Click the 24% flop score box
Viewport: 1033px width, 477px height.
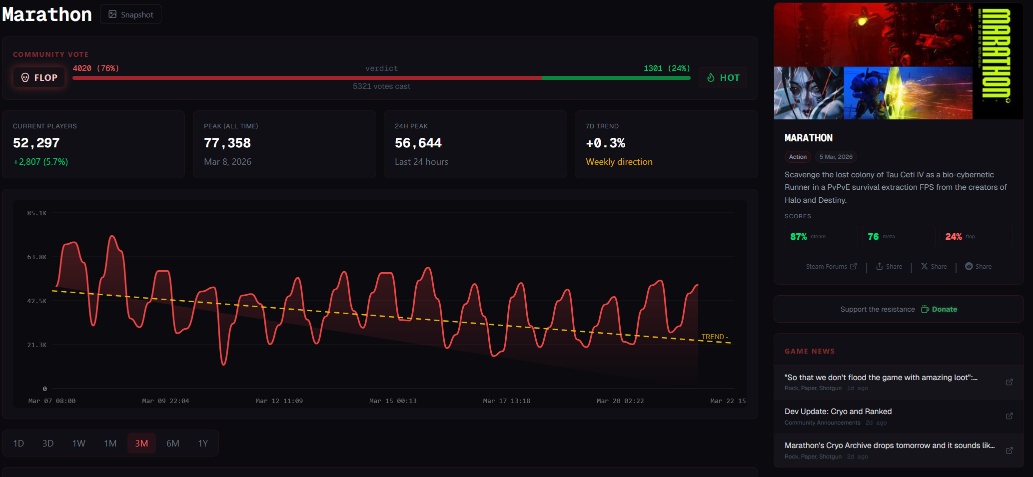[x=976, y=236]
